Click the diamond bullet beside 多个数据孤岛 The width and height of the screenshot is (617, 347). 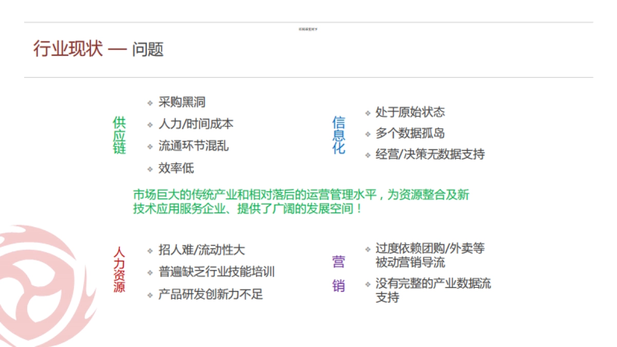point(367,134)
